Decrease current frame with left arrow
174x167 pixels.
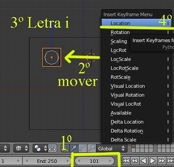(79, 161)
